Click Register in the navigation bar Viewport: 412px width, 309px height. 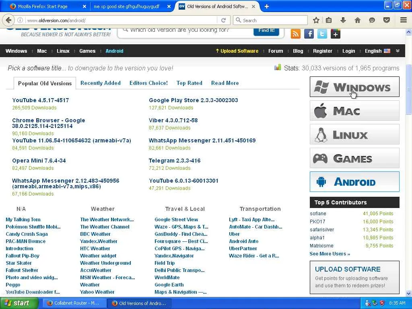click(323, 51)
